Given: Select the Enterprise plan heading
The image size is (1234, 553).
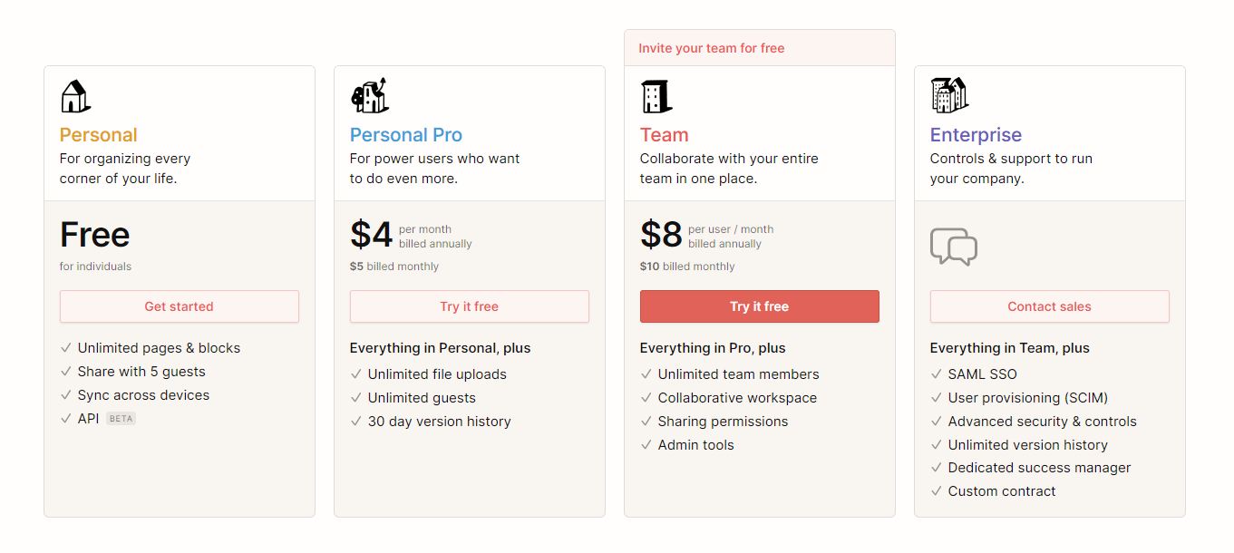Looking at the screenshot, I should [x=977, y=135].
